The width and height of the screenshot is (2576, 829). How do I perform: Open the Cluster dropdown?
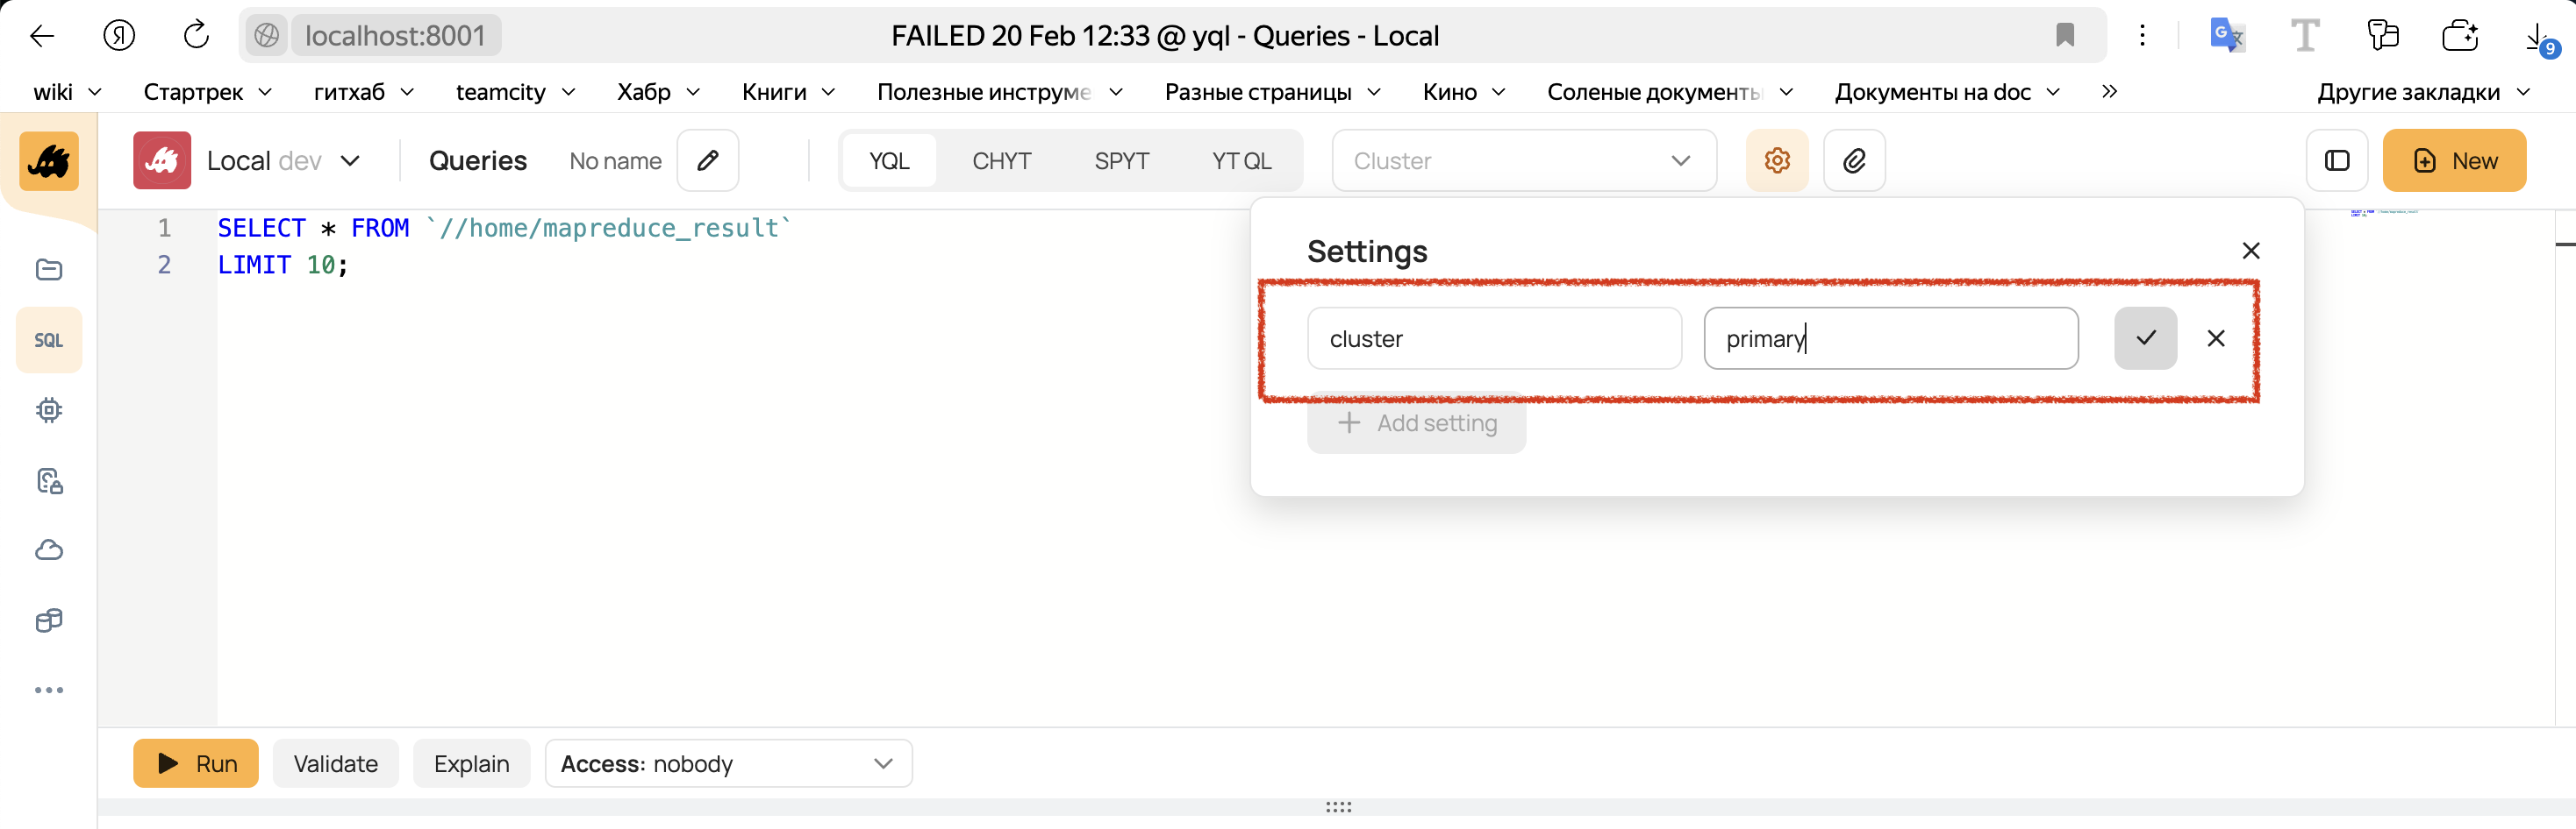point(1524,159)
